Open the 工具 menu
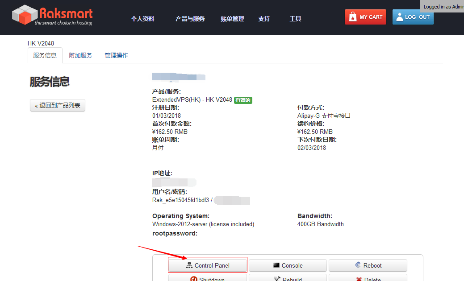This screenshot has height=281, width=464. click(x=295, y=19)
